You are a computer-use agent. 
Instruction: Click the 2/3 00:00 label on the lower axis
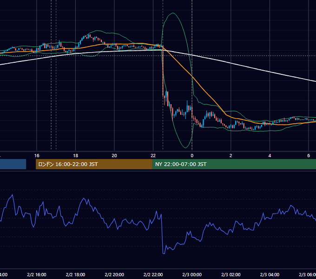192,274
